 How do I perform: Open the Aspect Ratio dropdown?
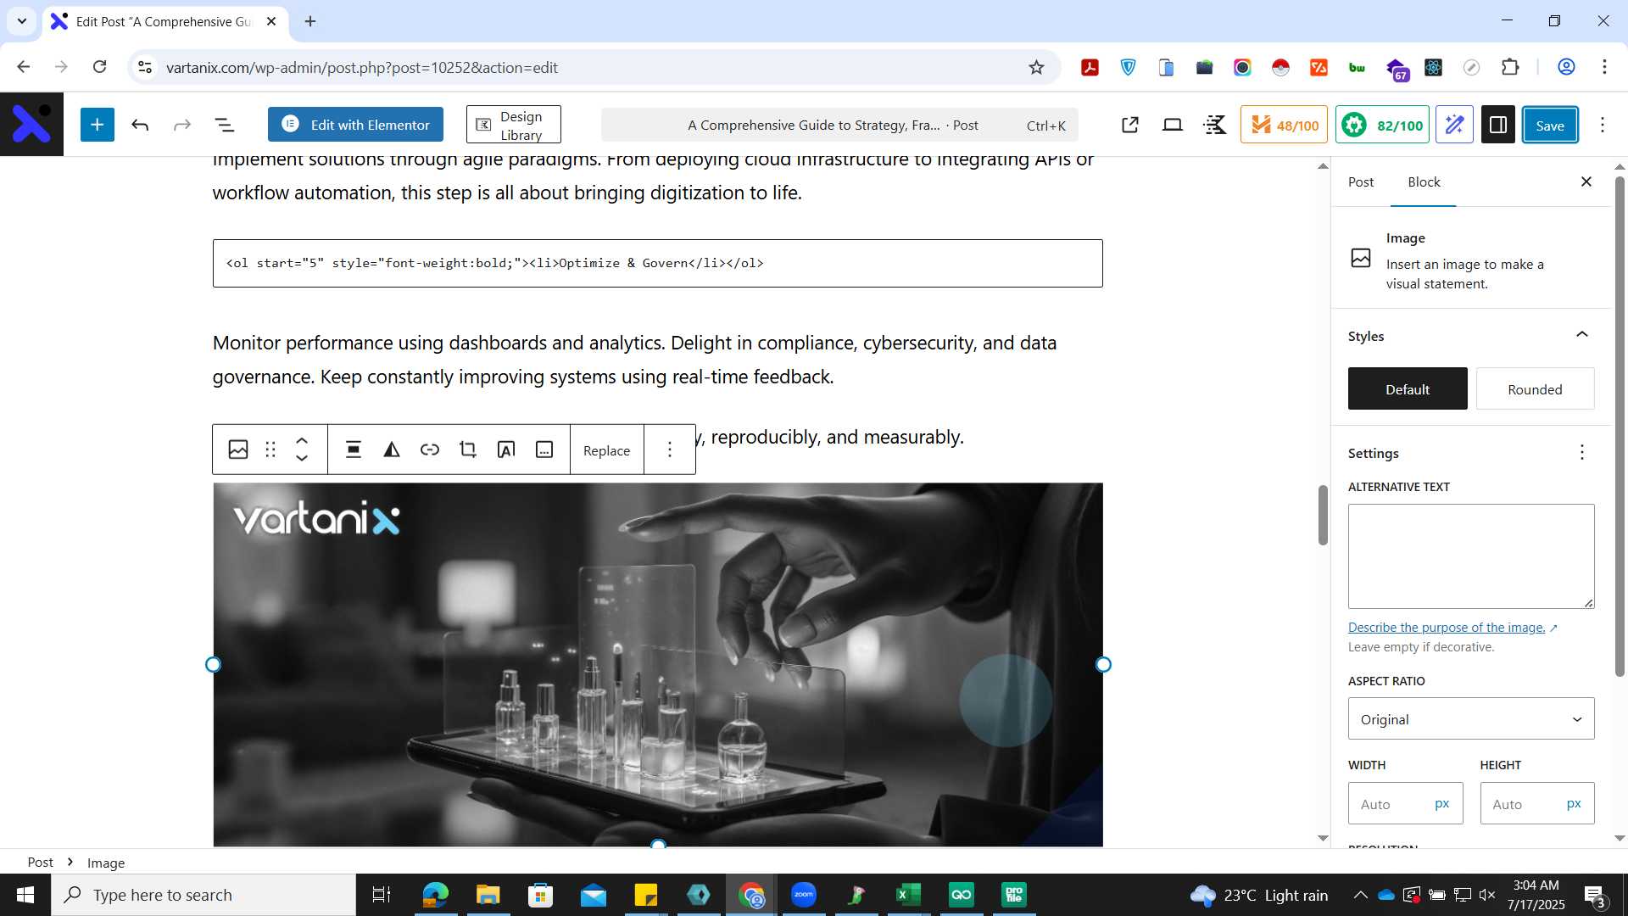pos(1471,718)
